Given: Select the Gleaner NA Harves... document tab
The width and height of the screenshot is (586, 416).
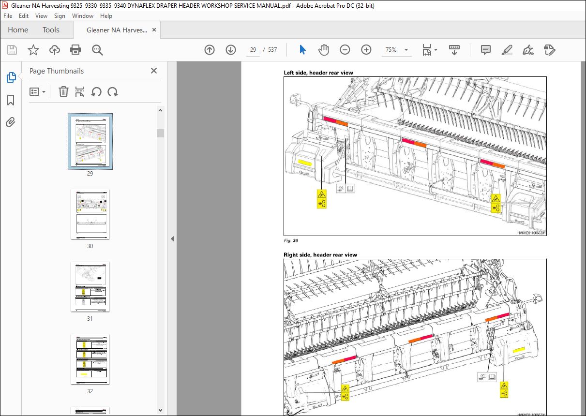Looking at the screenshot, I should tap(117, 30).
